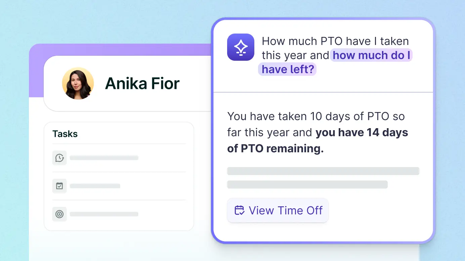Select the Anika Fior name heading
Screen dimensions: 465x261
tap(142, 83)
